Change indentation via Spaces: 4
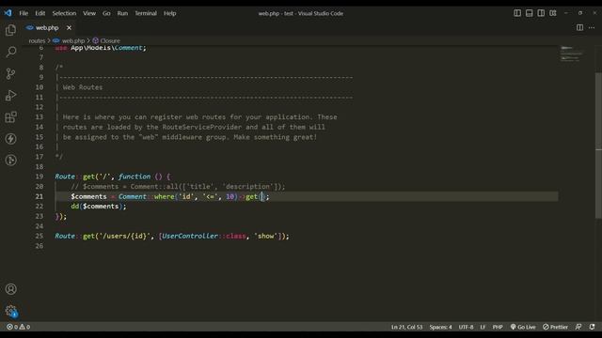 440,327
